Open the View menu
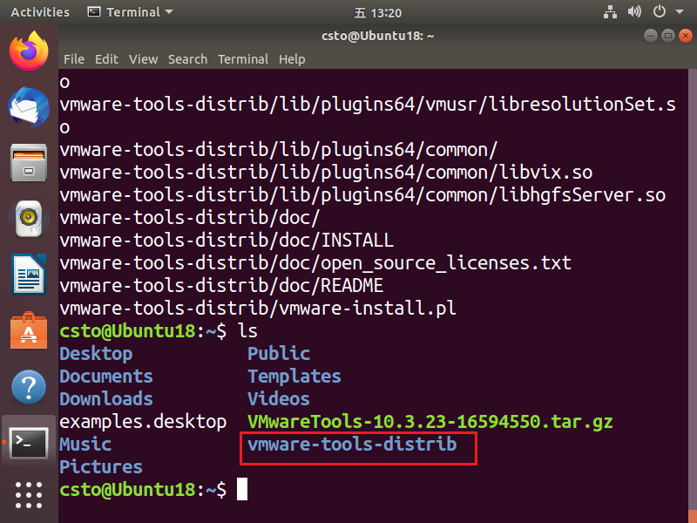Screen dimensions: 697x523 (x=143, y=59)
